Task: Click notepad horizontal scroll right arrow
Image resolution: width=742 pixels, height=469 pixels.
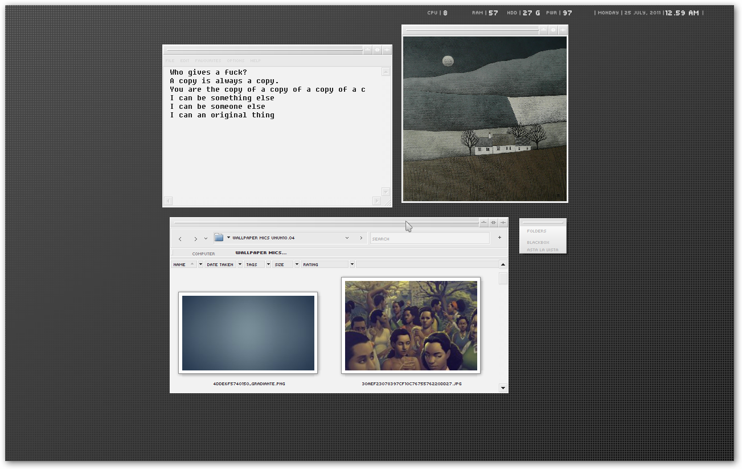Action: [x=376, y=201]
